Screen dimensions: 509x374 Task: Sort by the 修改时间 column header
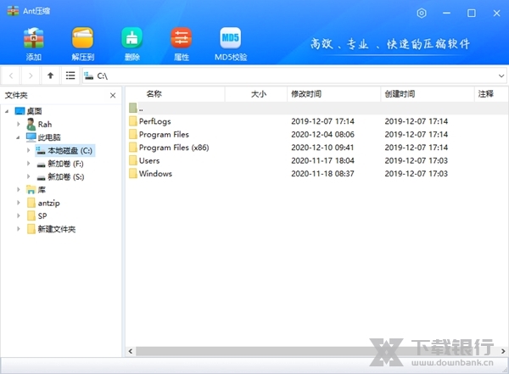pyautogui.click(x=334, y=94)
